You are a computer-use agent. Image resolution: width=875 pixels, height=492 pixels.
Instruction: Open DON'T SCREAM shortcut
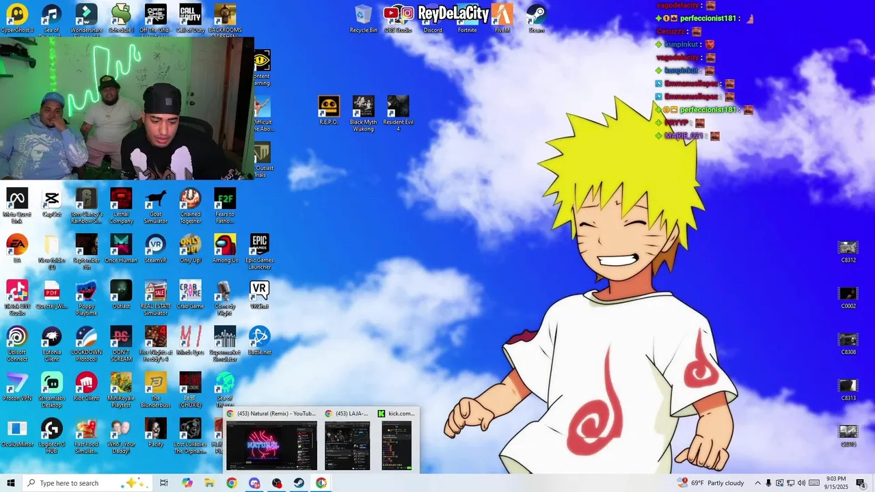(x=121, y=344)
